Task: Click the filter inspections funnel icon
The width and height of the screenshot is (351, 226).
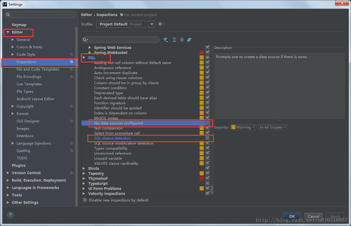Action: point(165,40)
